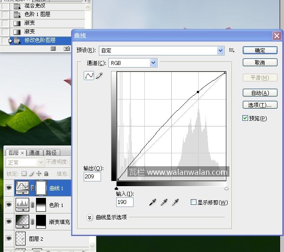Open the 通道 RGB channel dropdown
The image size is (284, 252).
coord(153,63)
